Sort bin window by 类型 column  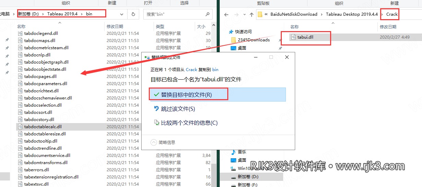tap(160, 26)
